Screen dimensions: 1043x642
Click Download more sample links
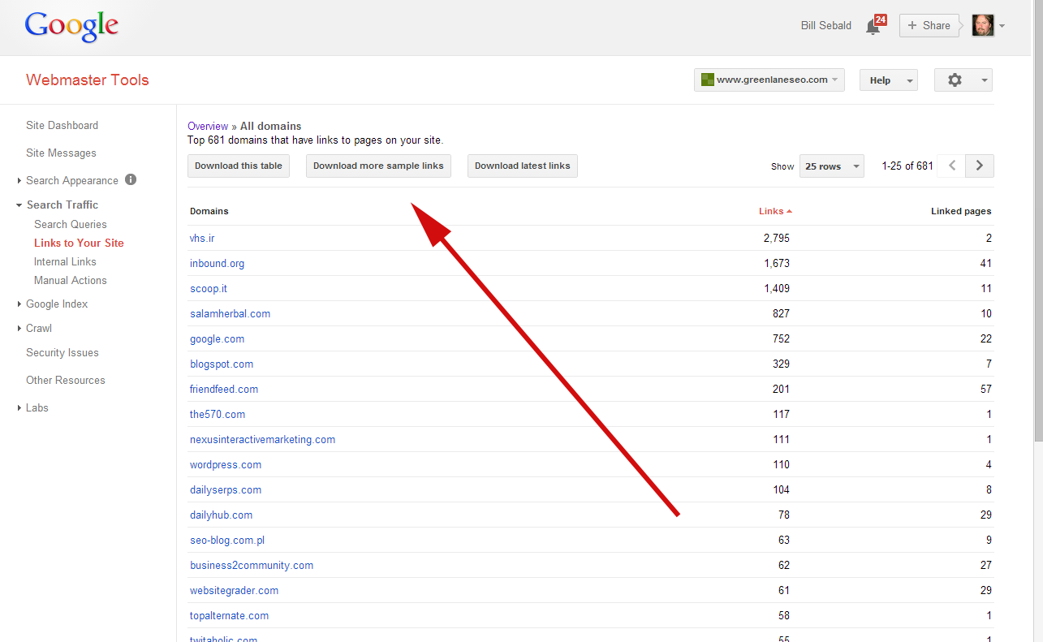[378, 166]
